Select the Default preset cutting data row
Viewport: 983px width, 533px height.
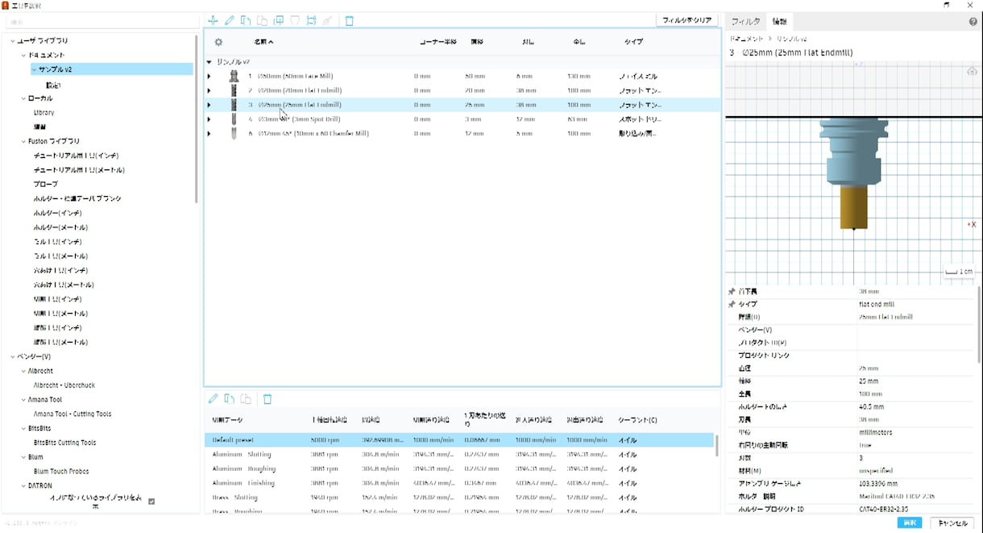(x=459, y=440)
